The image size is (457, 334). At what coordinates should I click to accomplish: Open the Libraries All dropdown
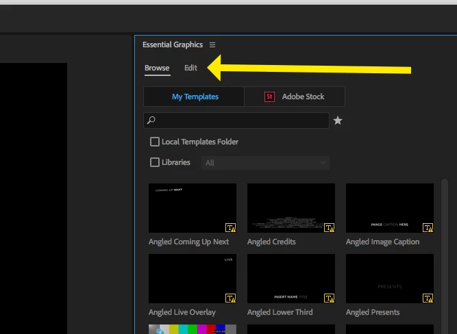click(x=265, y=163)
